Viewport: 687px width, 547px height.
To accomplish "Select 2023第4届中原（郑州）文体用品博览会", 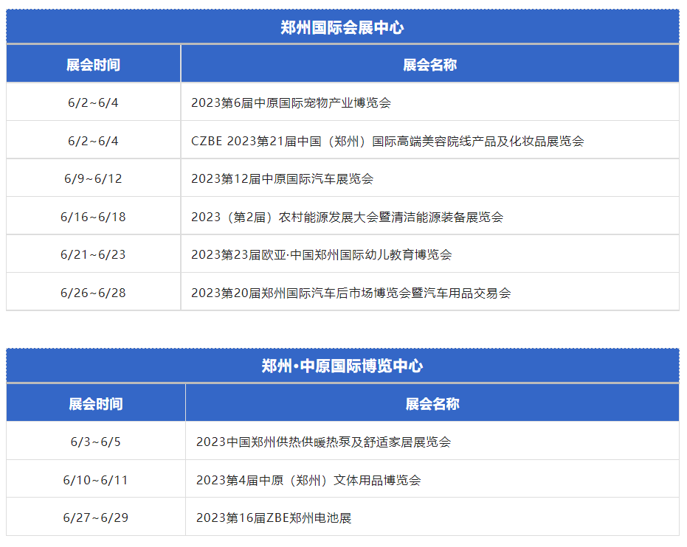I will 308,480.
